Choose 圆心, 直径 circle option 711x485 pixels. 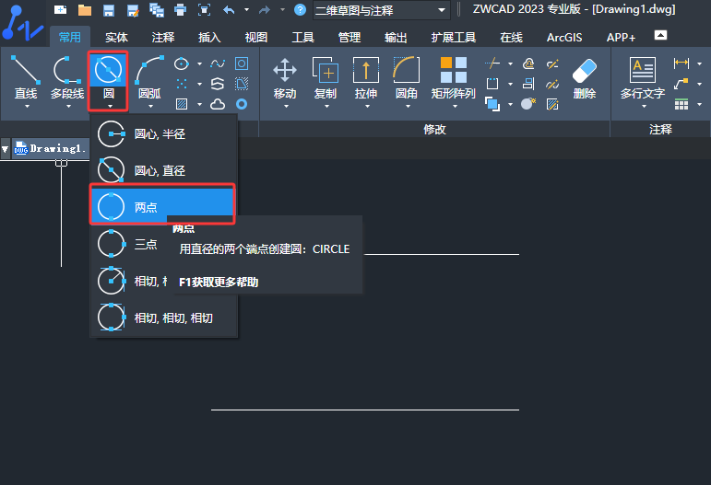coord(164,170)
